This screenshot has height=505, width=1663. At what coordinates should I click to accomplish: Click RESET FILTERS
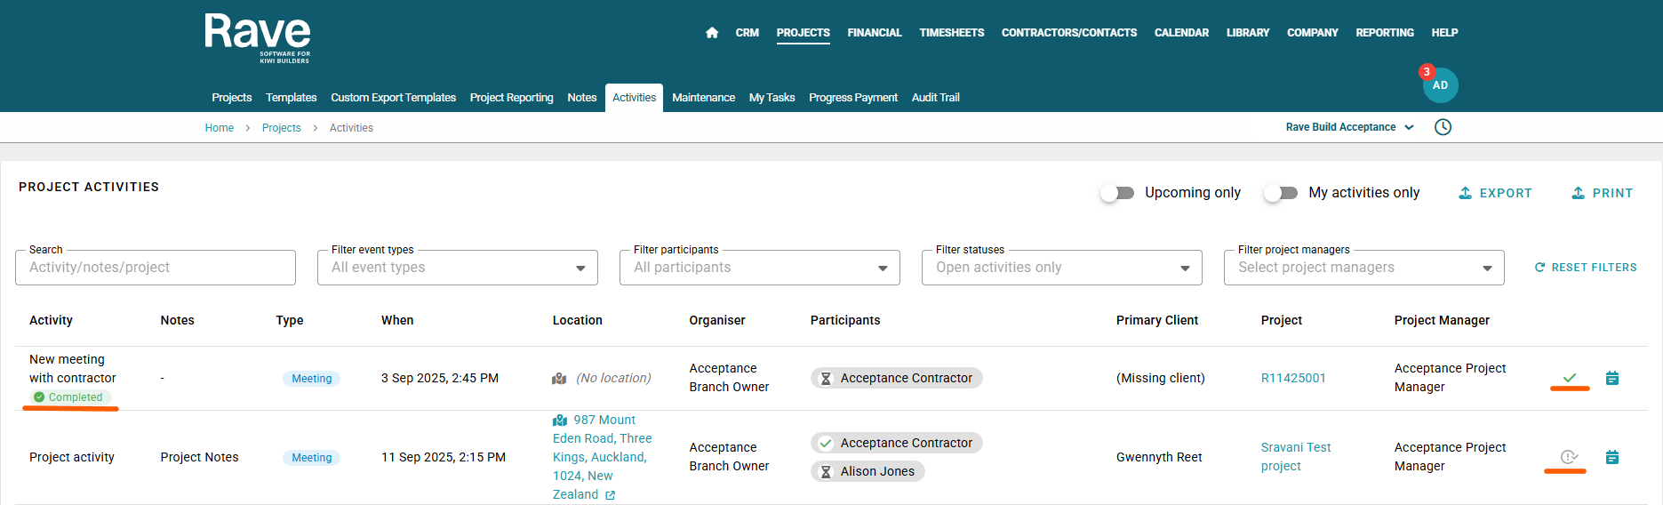tap(1585, 268)
